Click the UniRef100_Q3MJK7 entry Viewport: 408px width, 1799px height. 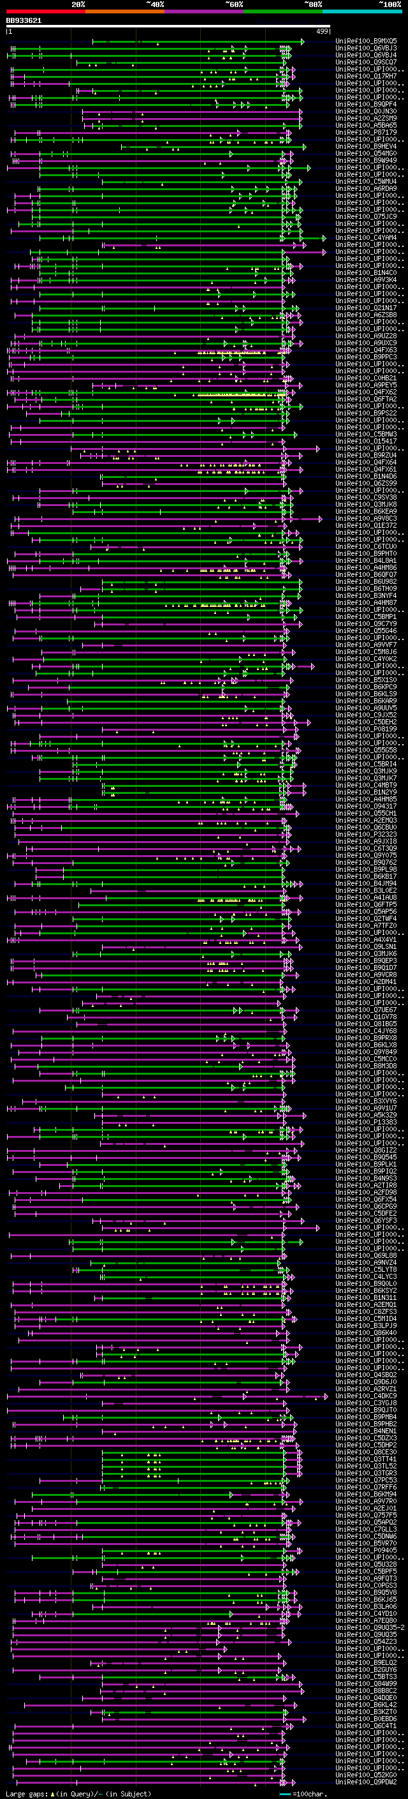coord(366,778)
